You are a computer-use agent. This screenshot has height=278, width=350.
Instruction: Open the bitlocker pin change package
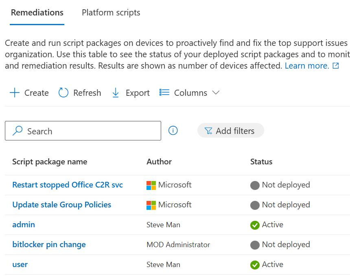click(49, 245)
